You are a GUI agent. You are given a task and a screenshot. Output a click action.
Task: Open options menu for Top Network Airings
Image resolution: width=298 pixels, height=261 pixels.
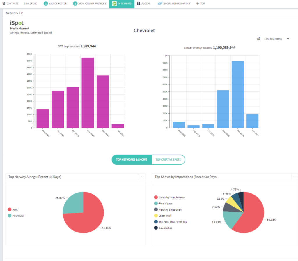(x=142, y=177)
